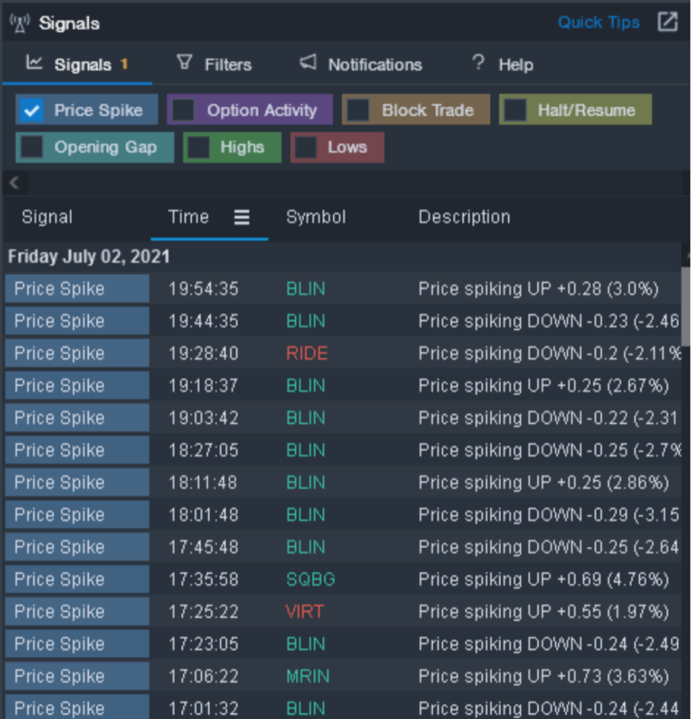Click the Signals antenna icon in title bar

tap(20, 23)
